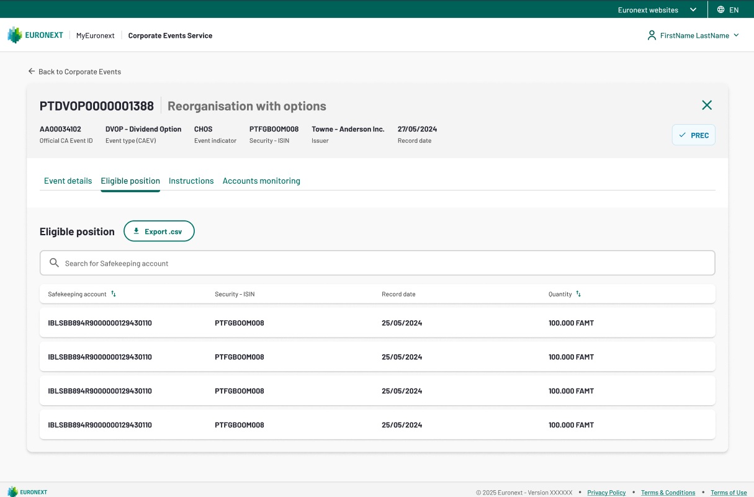Click the 27/05/2024 record date
Screen dimensions: 754x497
coord(417,129)
